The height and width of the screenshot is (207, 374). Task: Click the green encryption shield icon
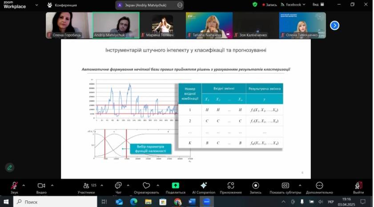coord(255,4)
